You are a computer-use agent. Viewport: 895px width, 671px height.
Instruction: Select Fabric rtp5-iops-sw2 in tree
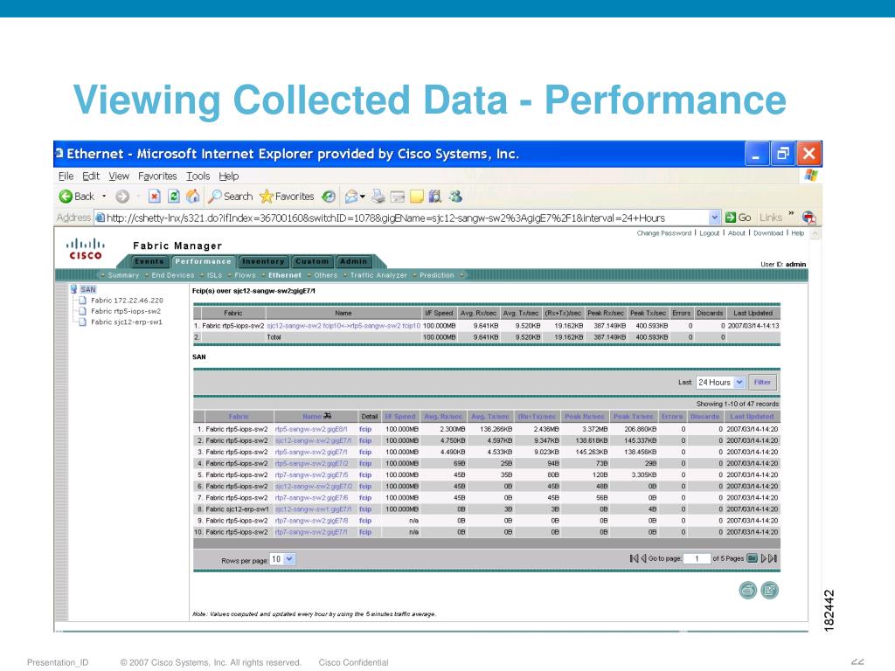[126, 311]
